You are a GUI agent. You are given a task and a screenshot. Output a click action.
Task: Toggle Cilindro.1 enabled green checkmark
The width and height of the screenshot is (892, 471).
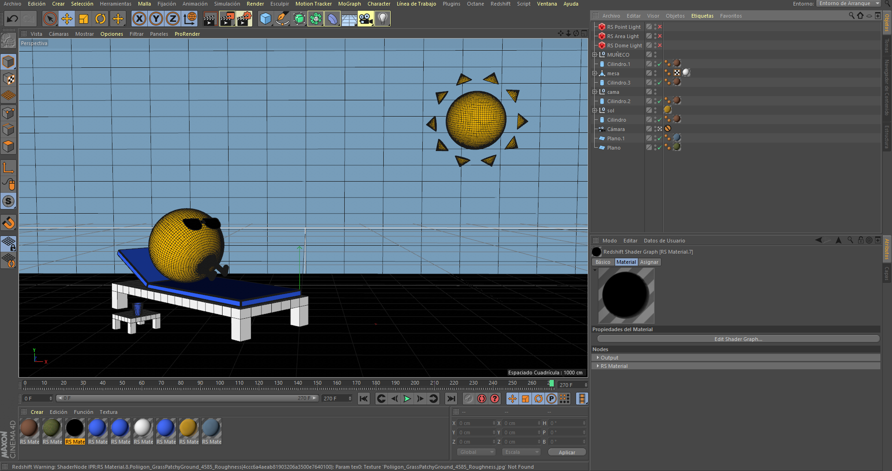click(x=660, y=64)
